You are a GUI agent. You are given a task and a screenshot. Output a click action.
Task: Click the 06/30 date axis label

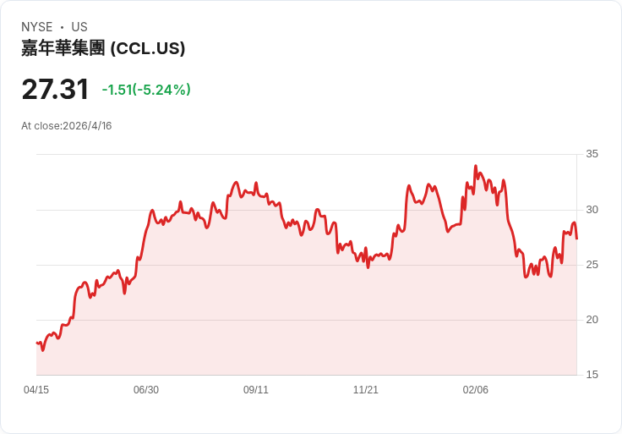146,390
